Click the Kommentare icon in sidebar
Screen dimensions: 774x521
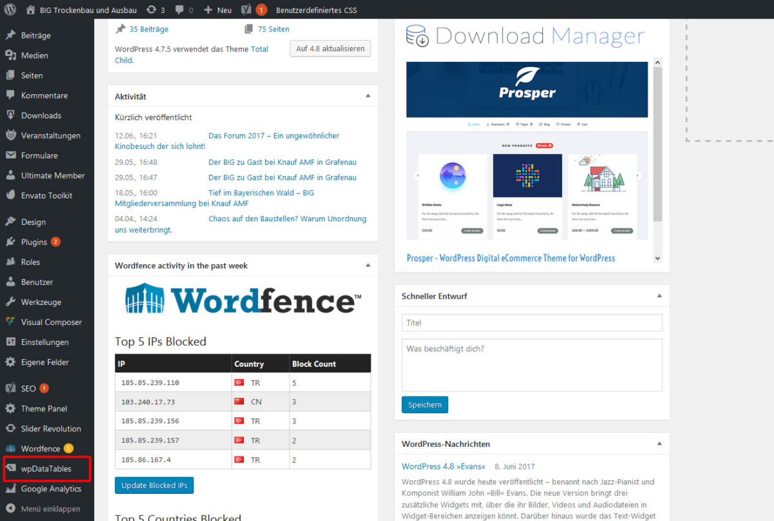[10, 95]
